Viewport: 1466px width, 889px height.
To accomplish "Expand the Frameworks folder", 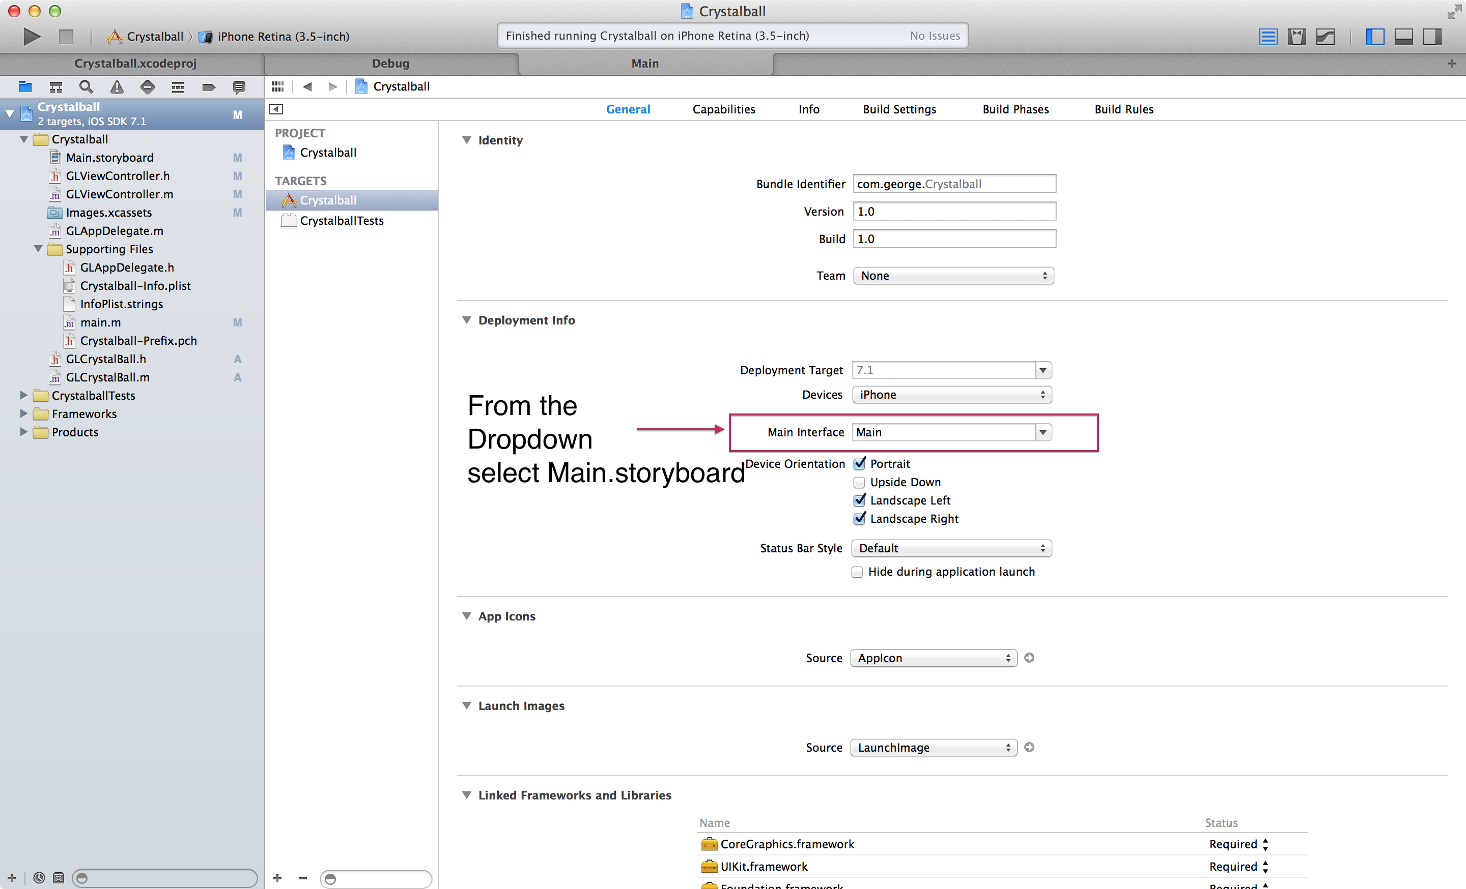I will click(x=23, y=413).
